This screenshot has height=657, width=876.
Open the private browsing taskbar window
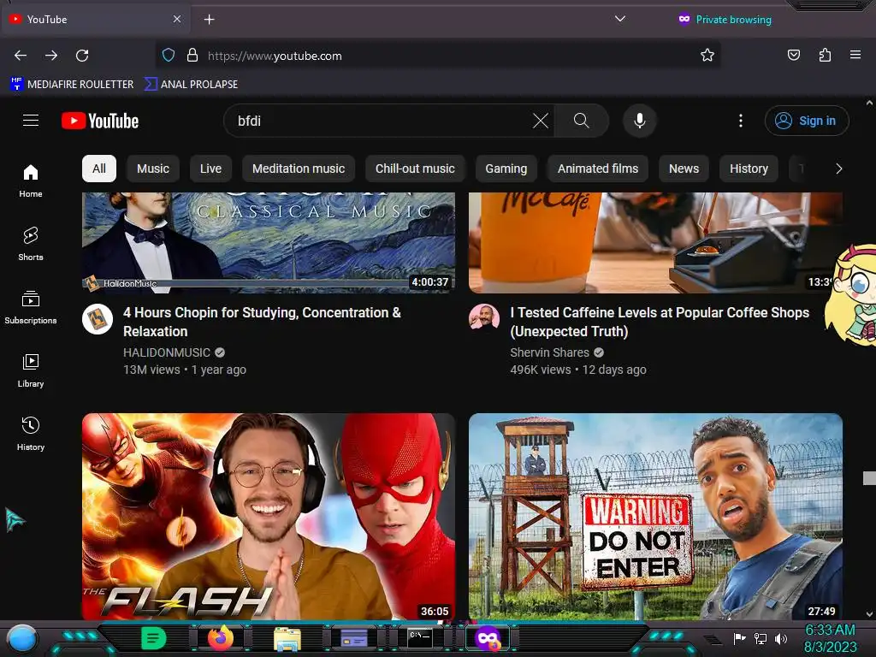tap(487, 638)
